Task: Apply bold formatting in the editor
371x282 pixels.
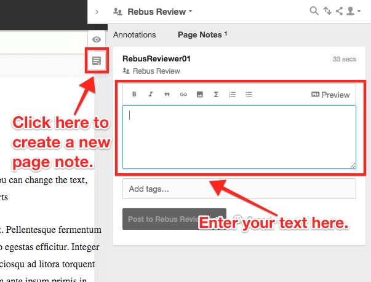Action: 134,94
